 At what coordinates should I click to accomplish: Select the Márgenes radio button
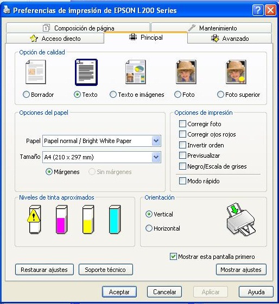49,172
